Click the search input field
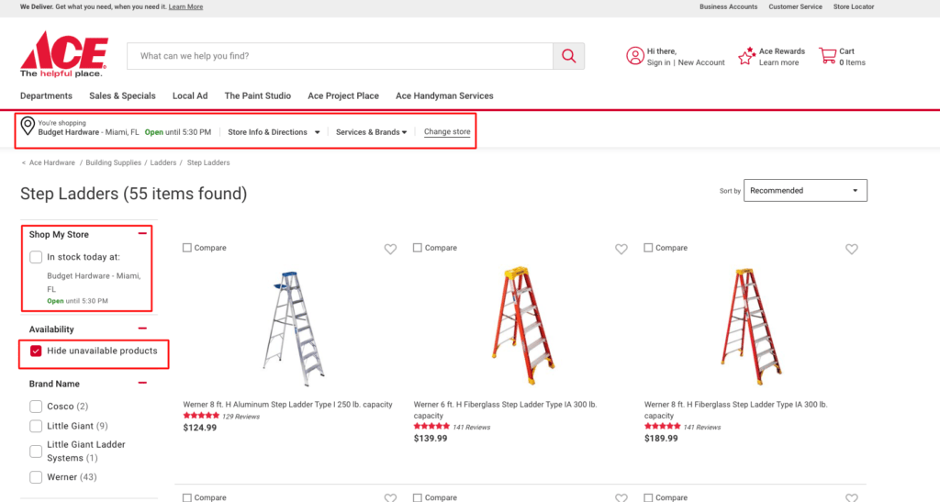 pos(340,56)
